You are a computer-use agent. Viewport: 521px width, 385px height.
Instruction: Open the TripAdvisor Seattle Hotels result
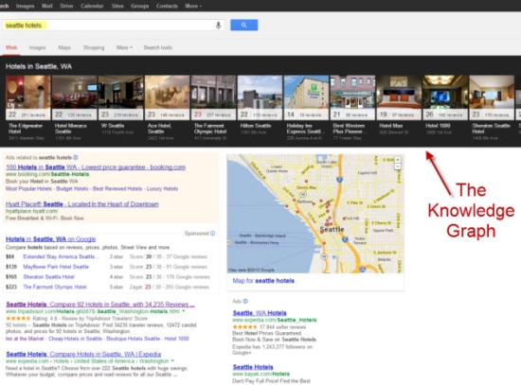100,304
